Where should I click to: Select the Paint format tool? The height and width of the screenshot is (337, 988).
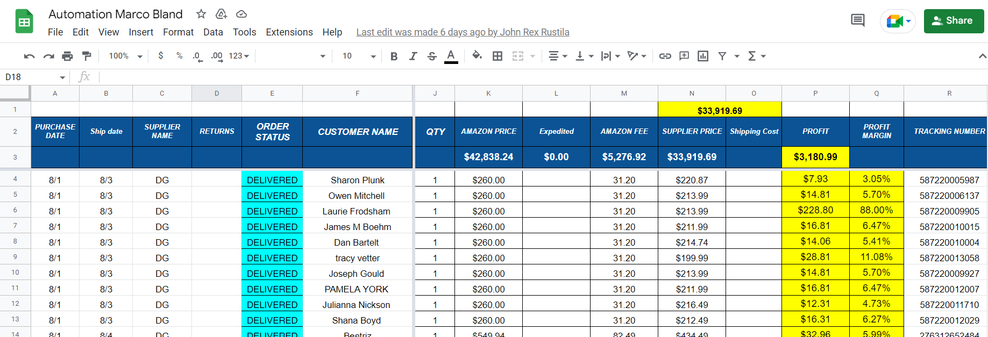87,56
